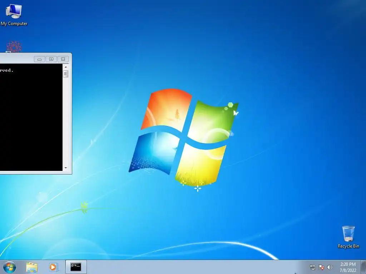Viewport: 366px width, 274px height.
Task: Open the volume speaker tray icon
Action: pos(330,267)
